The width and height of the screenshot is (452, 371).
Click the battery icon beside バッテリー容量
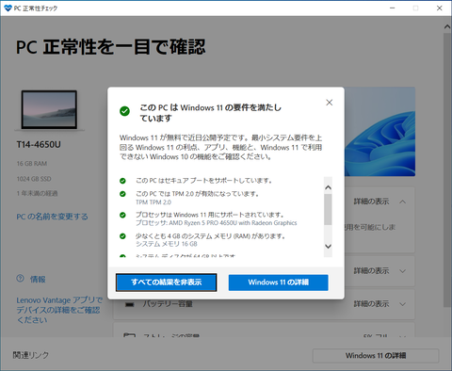[130, 304]
